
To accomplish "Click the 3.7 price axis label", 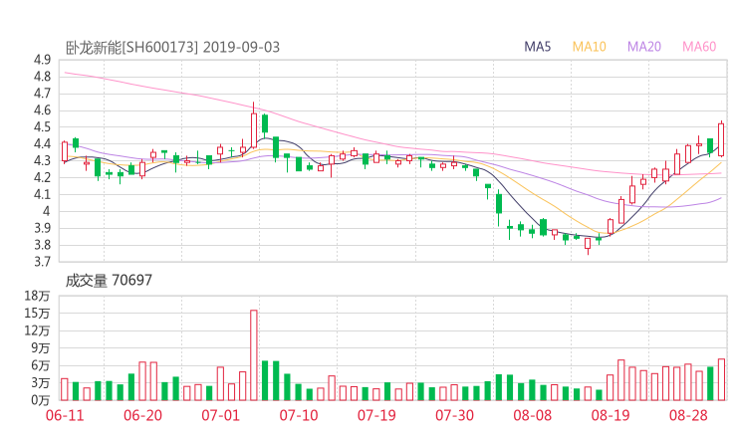I will [x=42, y=262].
